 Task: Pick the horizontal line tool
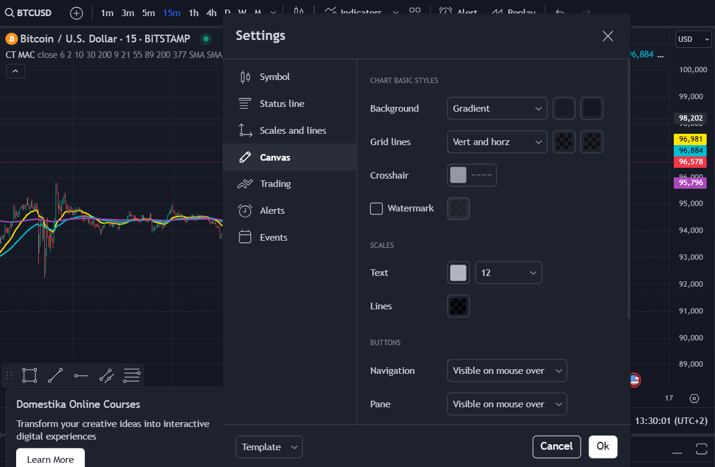(x=81, y=375)
